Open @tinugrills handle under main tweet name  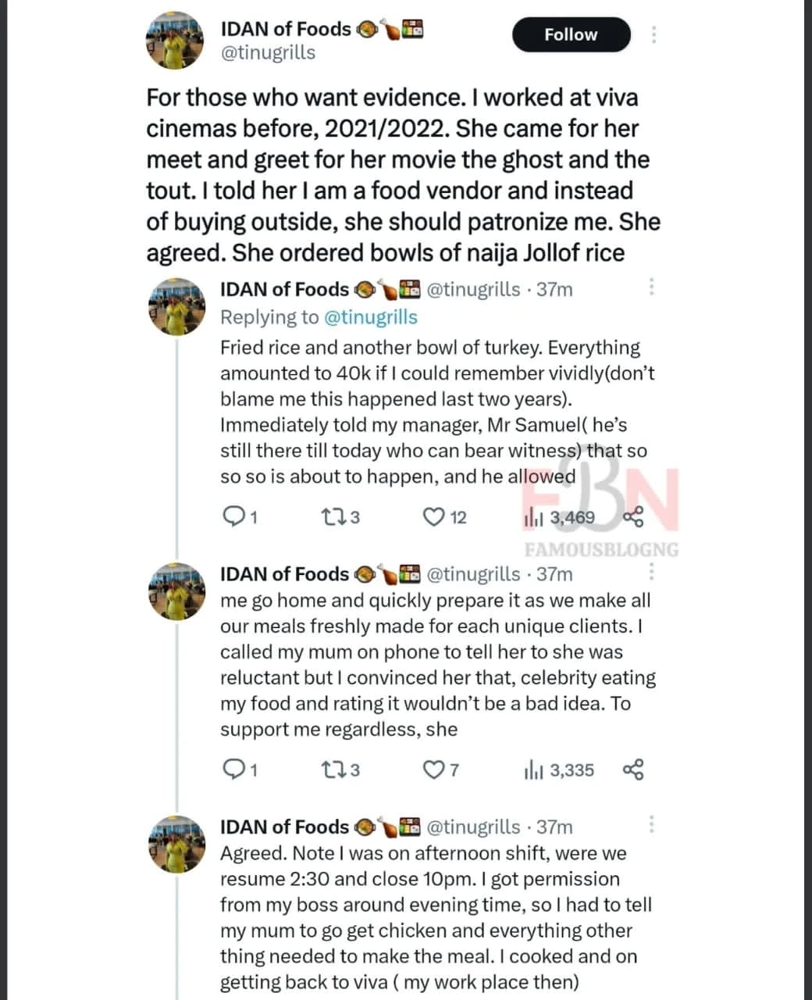pyautogui.click(x=268, y=53)
